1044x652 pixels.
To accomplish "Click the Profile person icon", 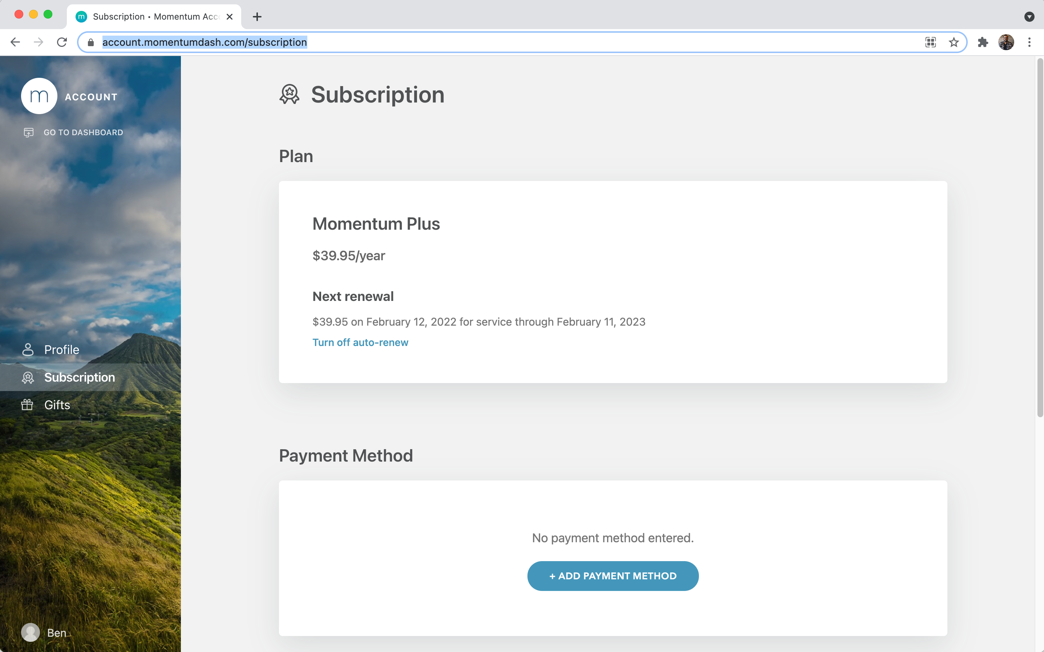I will [x=28, y=350].
